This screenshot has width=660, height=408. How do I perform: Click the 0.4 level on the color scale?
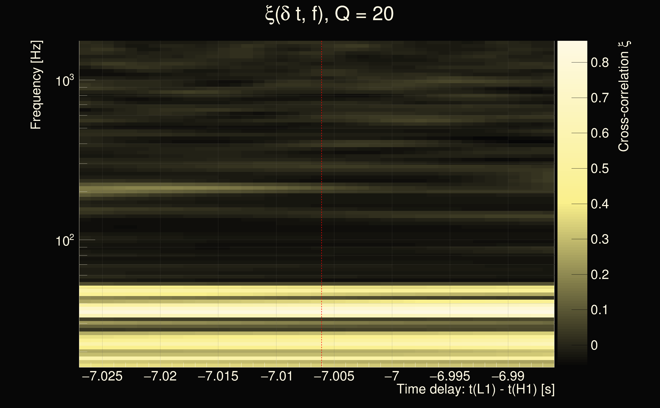pyautogui.click(x=600, y=204)
